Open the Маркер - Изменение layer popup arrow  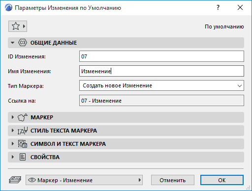140,180
